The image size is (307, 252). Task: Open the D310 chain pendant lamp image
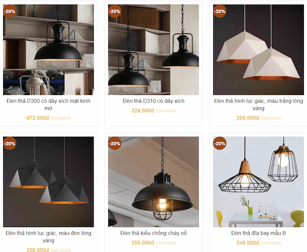click(153, 50)
